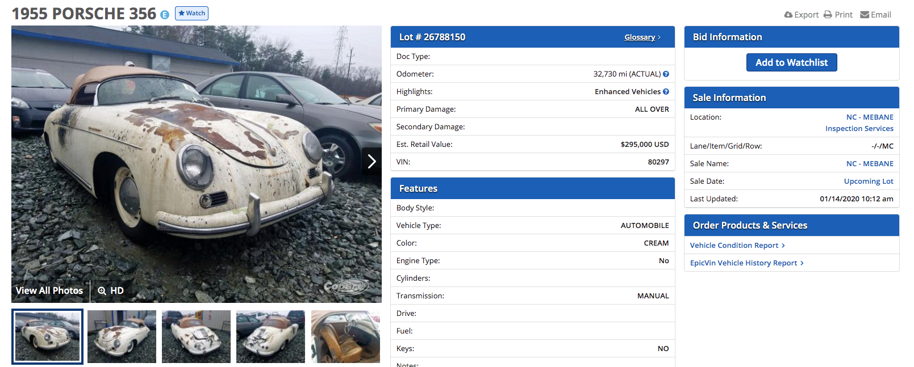Open the odometer help question icon
The height and width of the screenshot is (367, 914).
coord(666,74)
